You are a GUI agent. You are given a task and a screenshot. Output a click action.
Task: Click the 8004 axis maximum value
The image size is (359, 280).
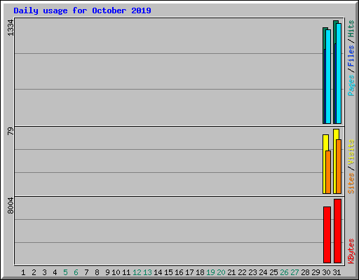11,206
